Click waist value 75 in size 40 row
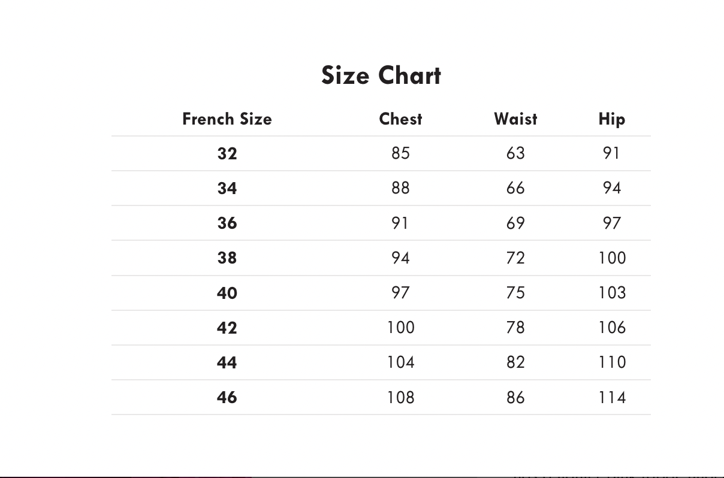 tap(515, 292)
